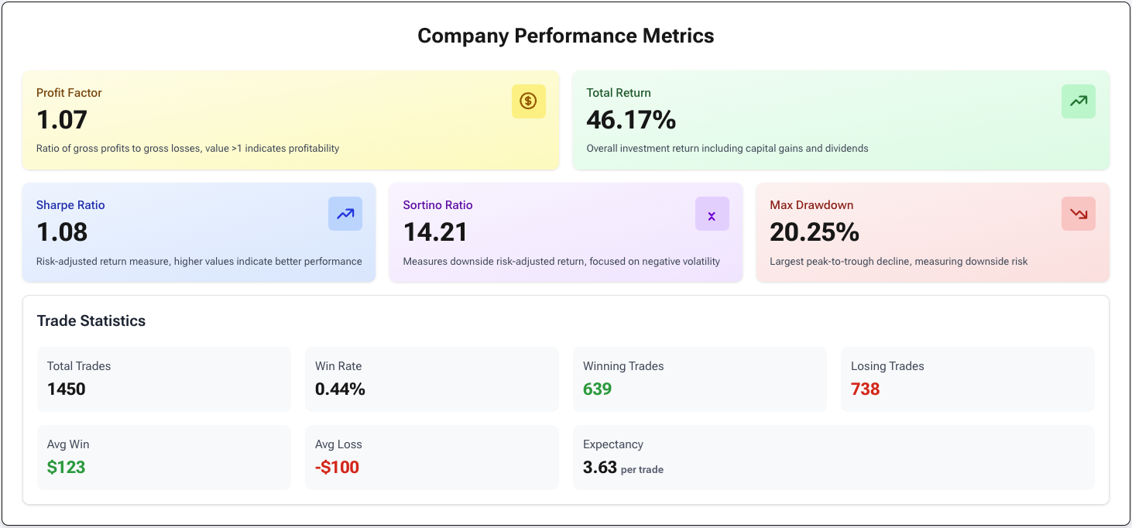Click the Sortino Ratio value 14.21
This screenshot has width=1132, height=528.
tap(434, 232)
